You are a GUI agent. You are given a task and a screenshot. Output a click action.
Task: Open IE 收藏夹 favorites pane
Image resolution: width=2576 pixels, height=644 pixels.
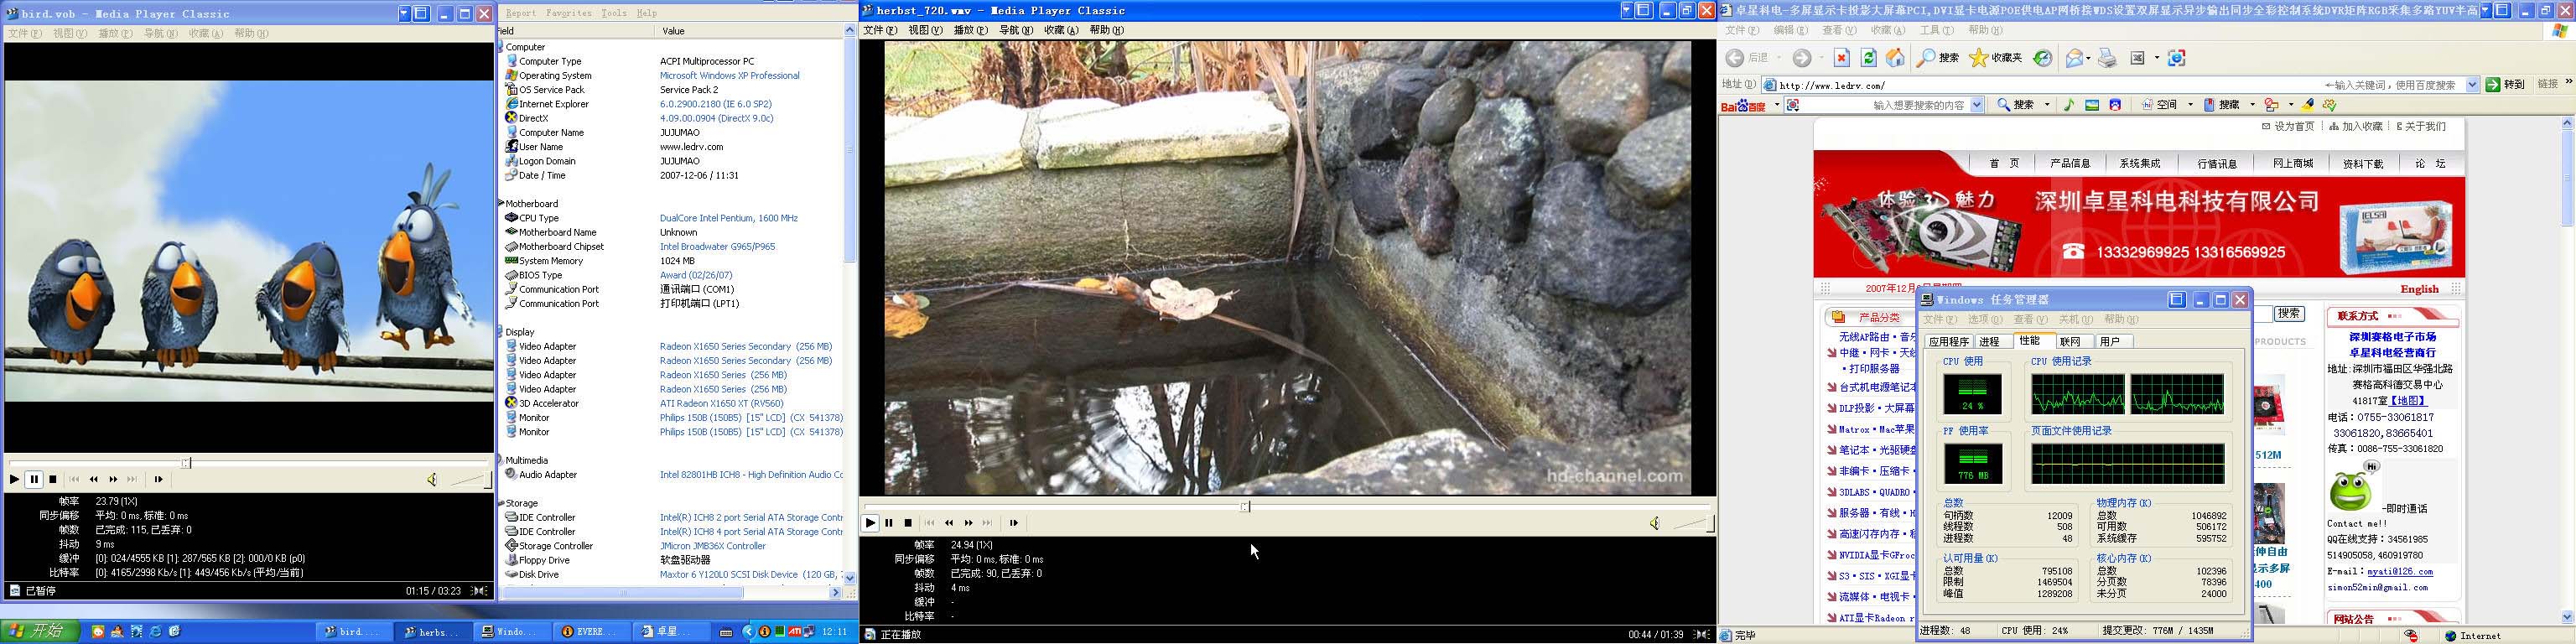click(x=1996, y=58)
